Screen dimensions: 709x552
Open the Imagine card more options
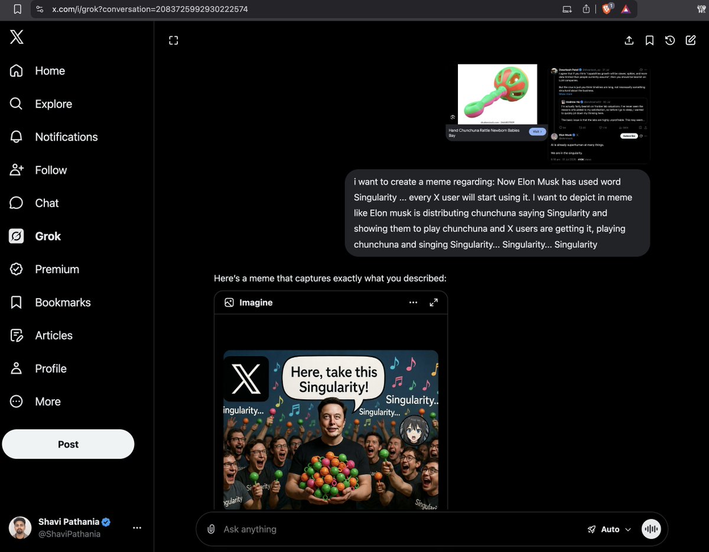(413, 302)
